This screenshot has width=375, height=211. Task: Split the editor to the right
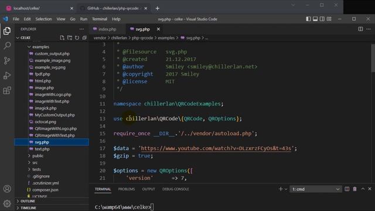pyautogui.click(x=360, y=29)
